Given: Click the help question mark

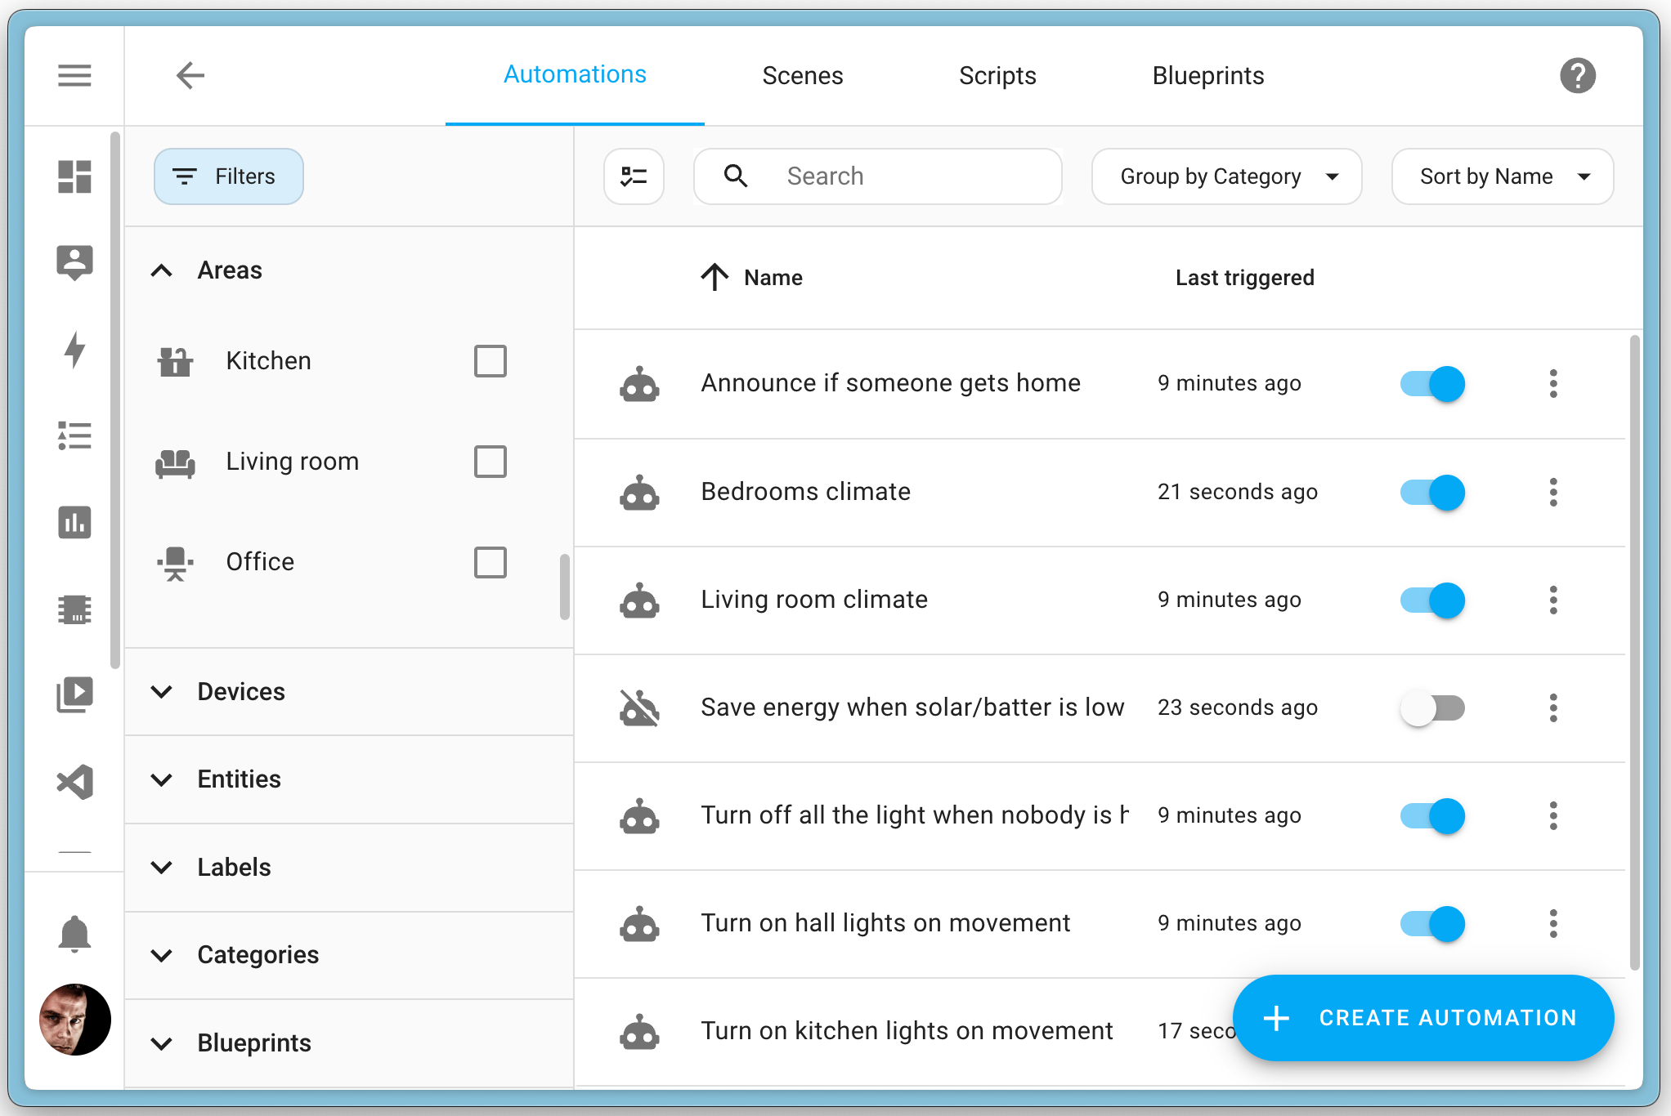Looking at the screenshot, I should click(x=1578, y=75).
